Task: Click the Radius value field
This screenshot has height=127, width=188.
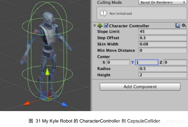Action: [x=163, y=69]
